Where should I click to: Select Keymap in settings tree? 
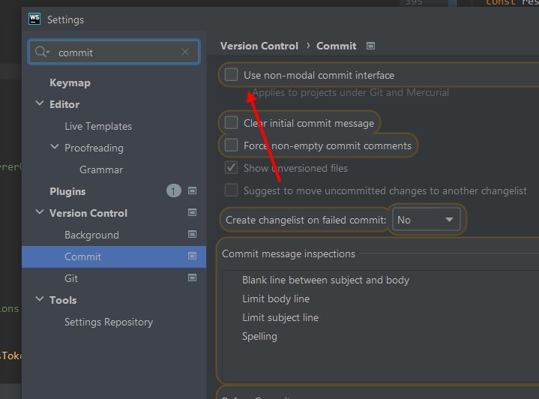point(70,82)
